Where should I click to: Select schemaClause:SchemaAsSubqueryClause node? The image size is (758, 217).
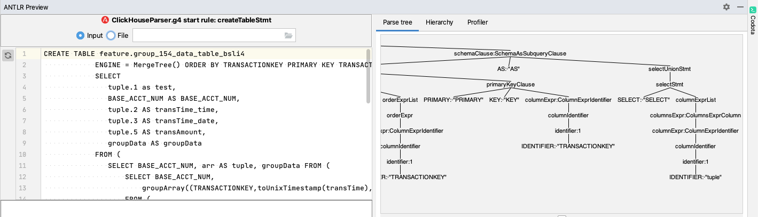[x=510, y=53]
